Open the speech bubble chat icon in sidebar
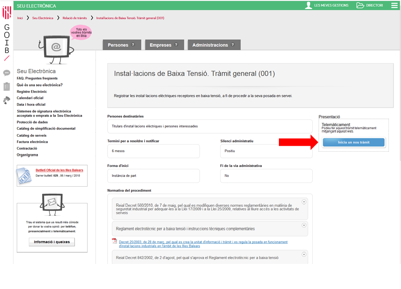This screenshot has height=289, width=401. [7, 73]
